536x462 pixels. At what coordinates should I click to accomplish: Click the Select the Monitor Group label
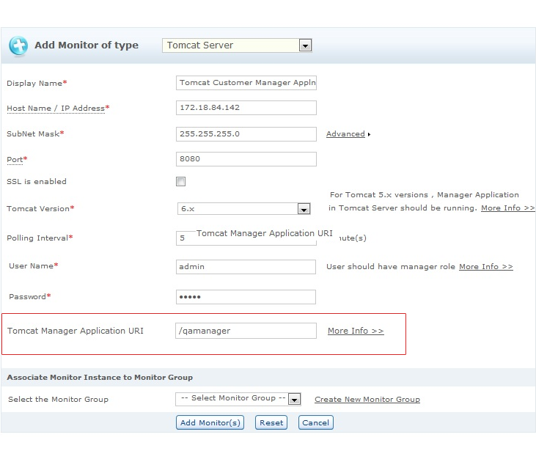[x=58, y=400]
